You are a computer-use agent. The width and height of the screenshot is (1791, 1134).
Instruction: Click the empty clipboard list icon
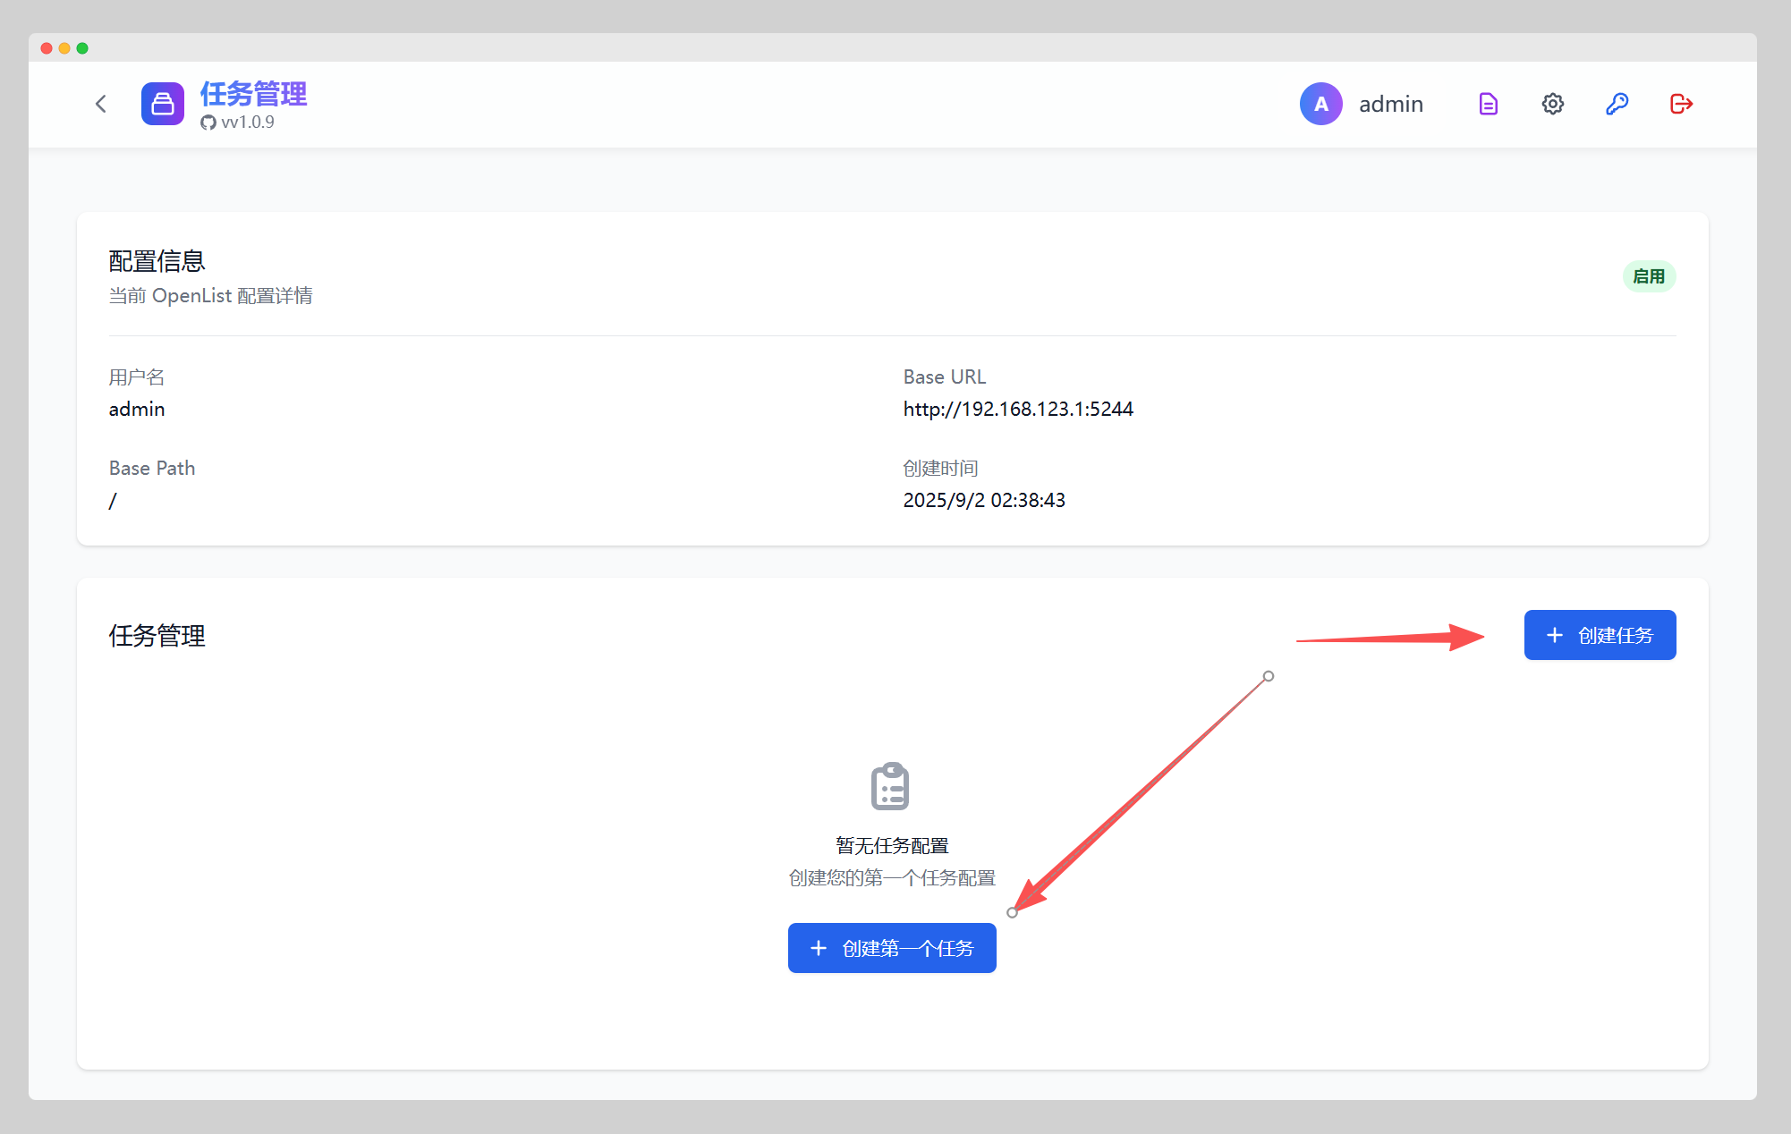(x=890, y=786)
